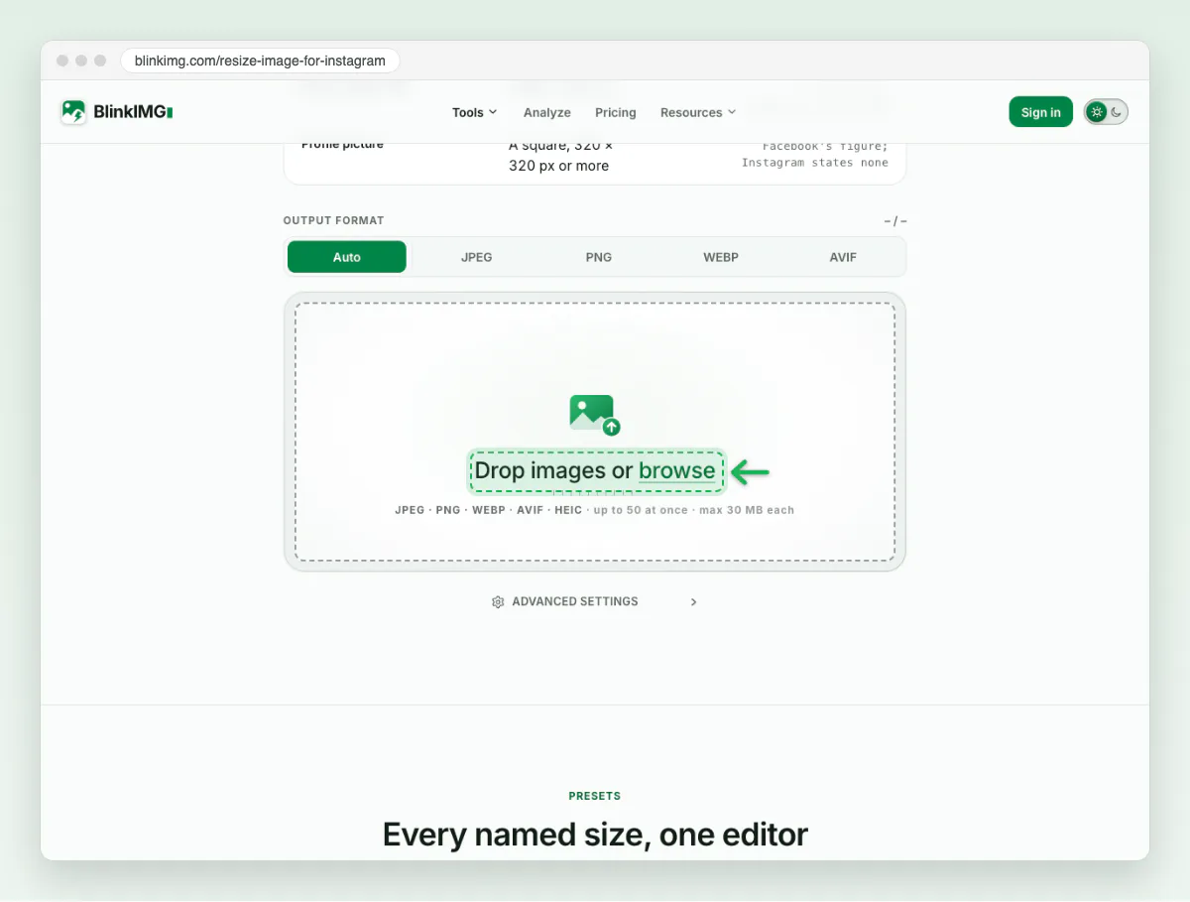Select AVIF output format

(x=843, y=257)
